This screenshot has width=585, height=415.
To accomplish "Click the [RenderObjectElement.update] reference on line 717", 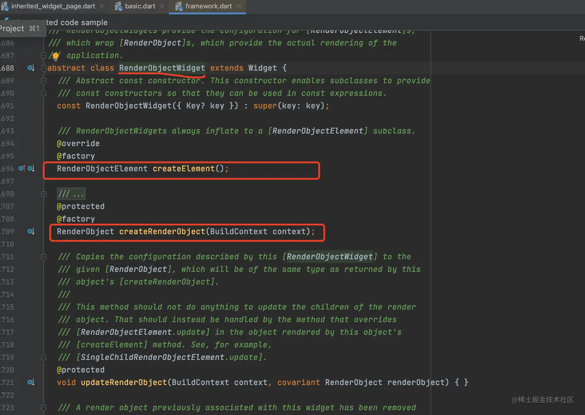I will 143,332.
